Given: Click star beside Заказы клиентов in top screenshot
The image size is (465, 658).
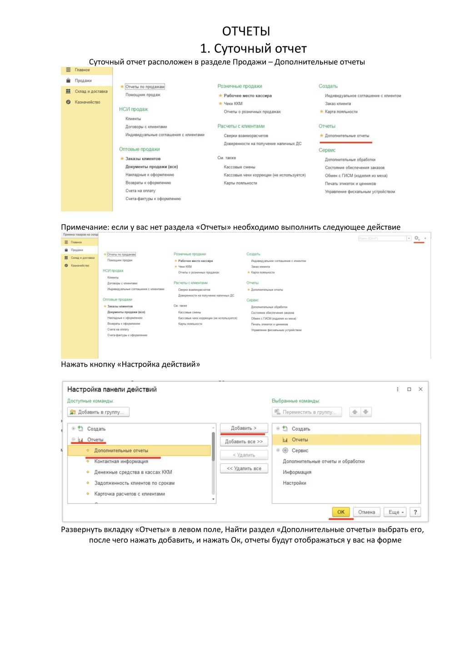Looking at the screenshot, I should click(122, 159).
